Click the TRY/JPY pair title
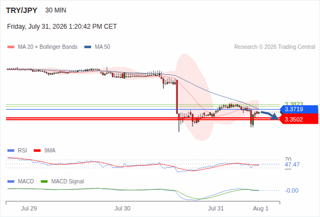Screen dimensions: 320x217 [22, 10]
